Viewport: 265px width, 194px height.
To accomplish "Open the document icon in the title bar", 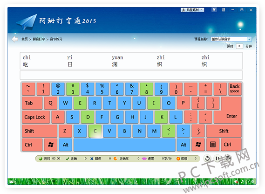I will [x=224, y=10].
